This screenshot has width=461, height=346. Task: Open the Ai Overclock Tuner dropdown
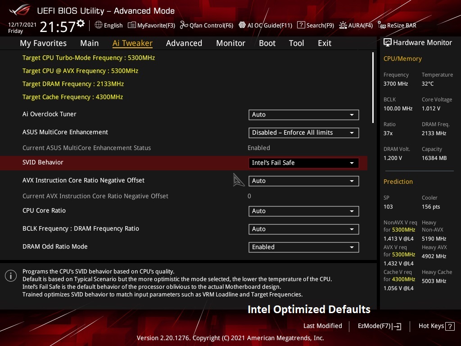pyautogui.click(x=304, y=115)
